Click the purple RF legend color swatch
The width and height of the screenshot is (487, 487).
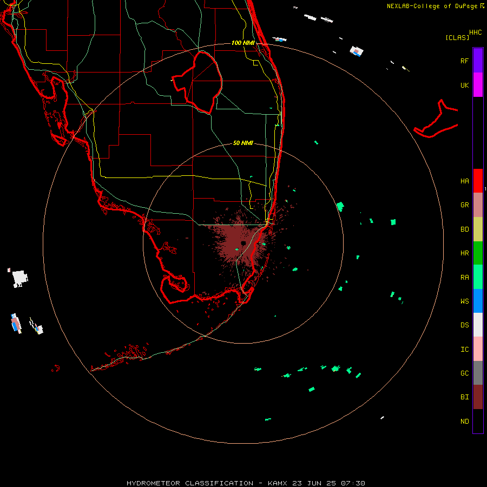(478, 61)
